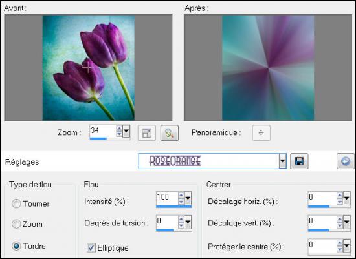Click the reset-to-default arrow icon
Screen dimensions: 356x259
(x=346, y=161)
